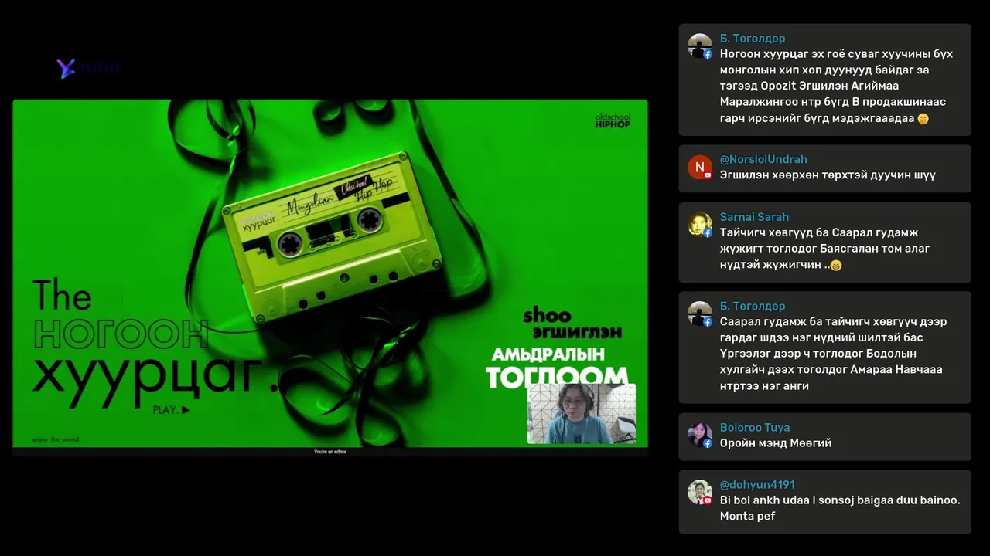Click @dohyun4191's profile avatar
The image size is (990, 556).
699,493
